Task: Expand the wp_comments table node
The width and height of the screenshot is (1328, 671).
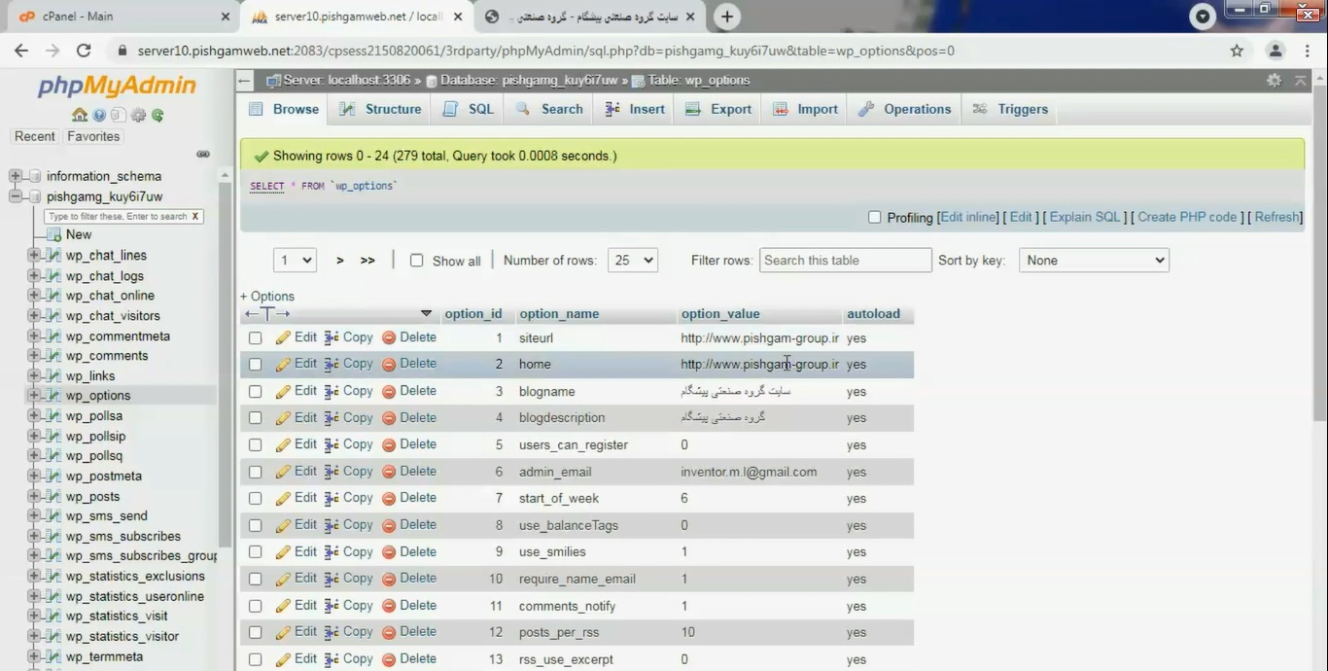Action: 33,355
